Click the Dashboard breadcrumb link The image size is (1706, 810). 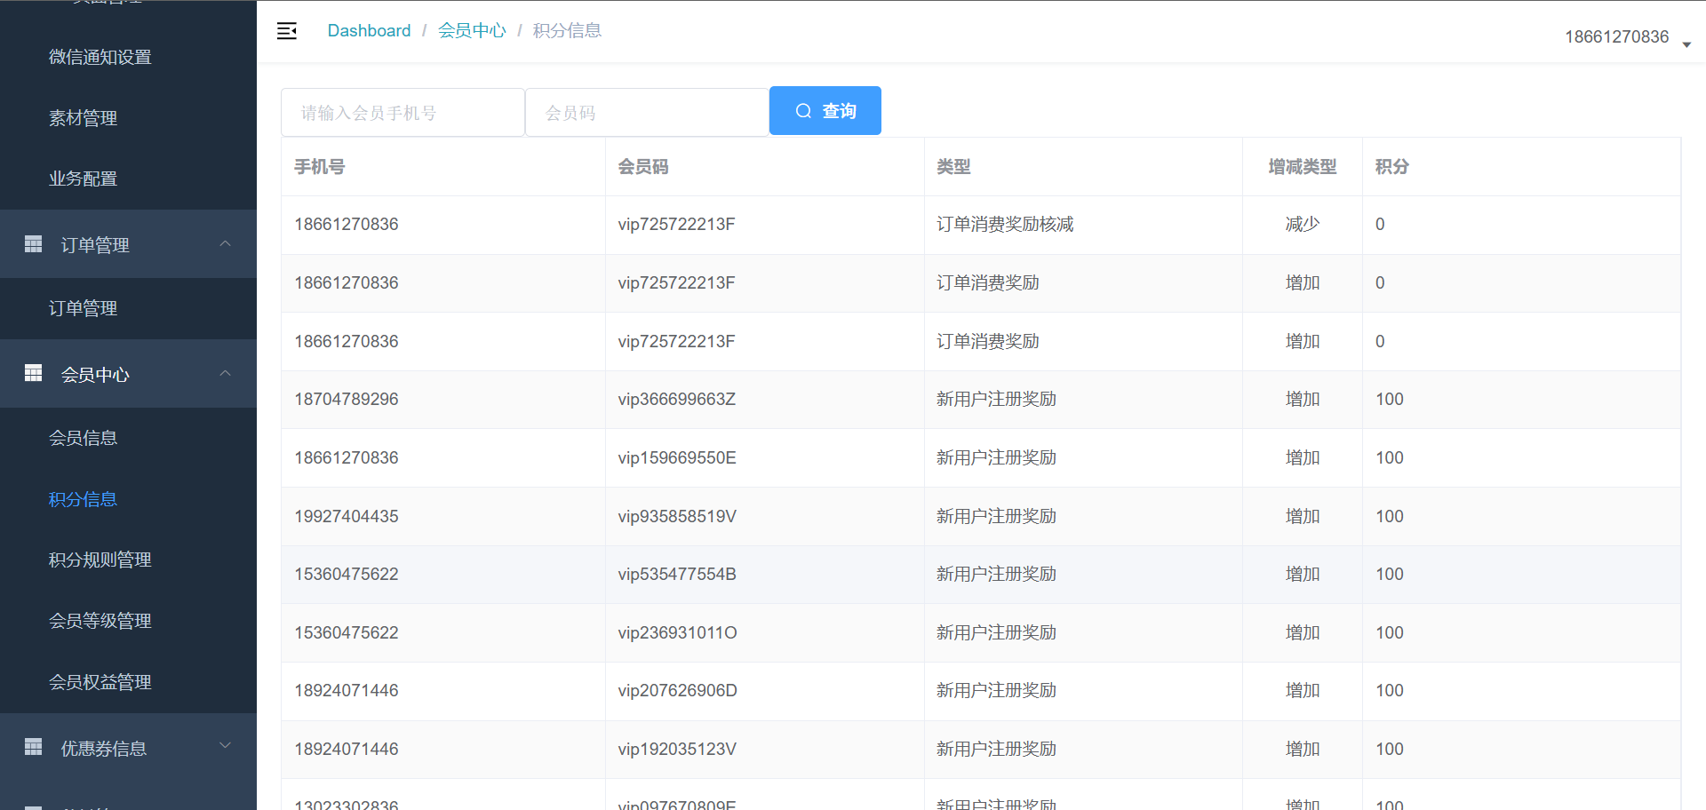[369, 31]
